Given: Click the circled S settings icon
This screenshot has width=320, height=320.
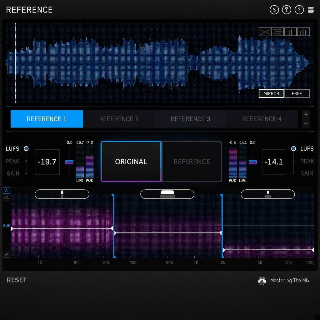Looking at the screenshot, I should click(274, 10).
